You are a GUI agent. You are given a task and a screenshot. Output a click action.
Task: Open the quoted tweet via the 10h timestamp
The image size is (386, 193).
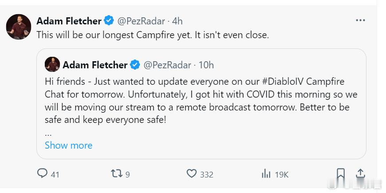click(206, 65)
